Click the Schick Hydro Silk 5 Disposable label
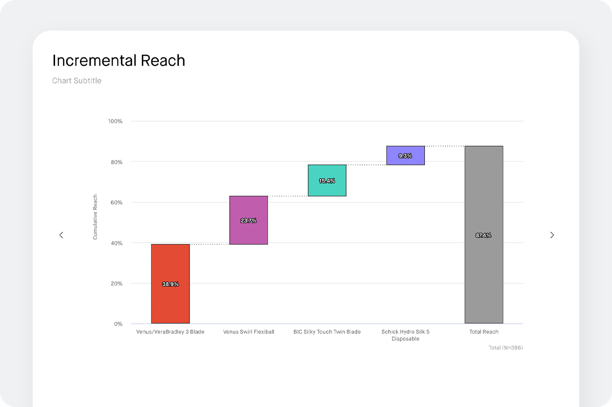Viewport: 612px width, 407px height. [405, 335]
